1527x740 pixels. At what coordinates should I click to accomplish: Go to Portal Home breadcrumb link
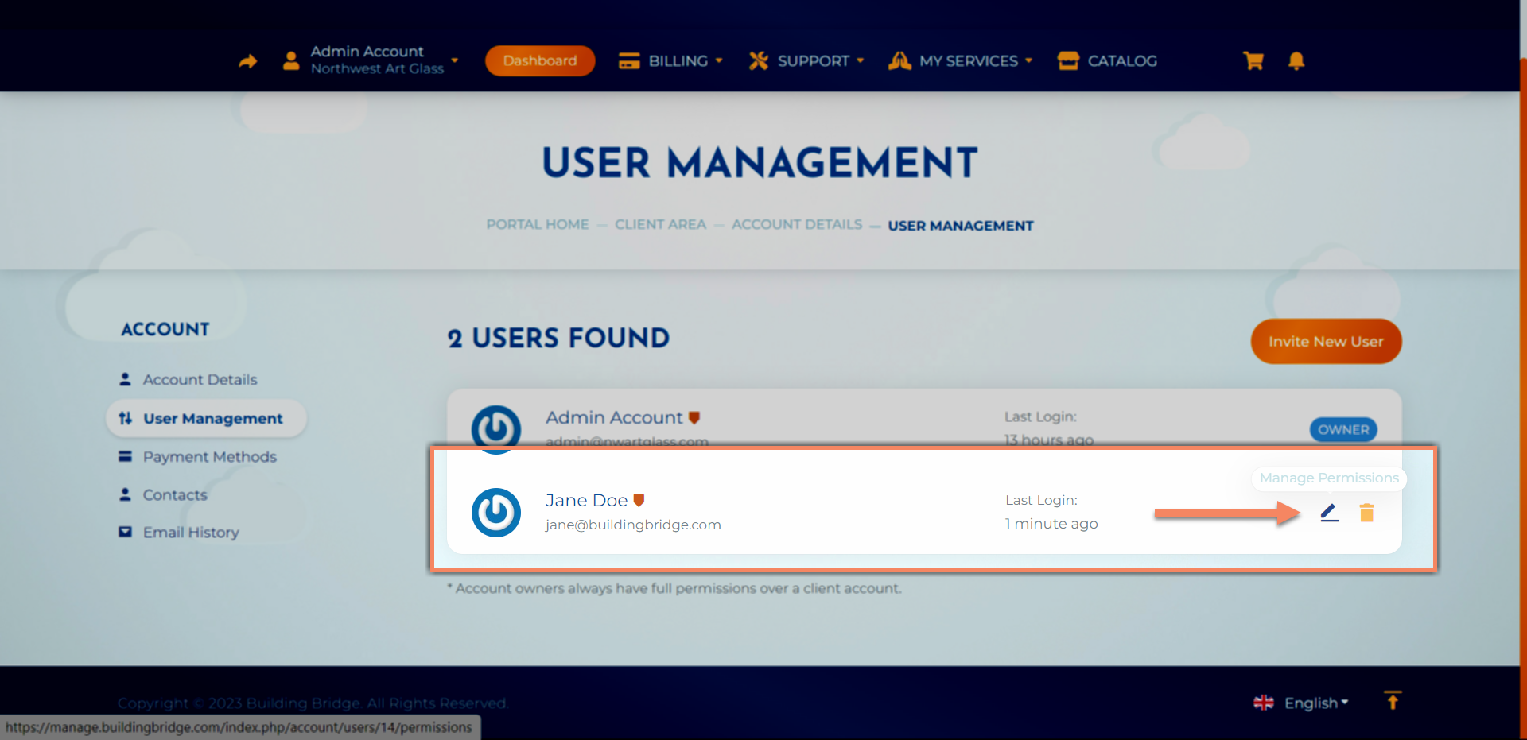538,225
